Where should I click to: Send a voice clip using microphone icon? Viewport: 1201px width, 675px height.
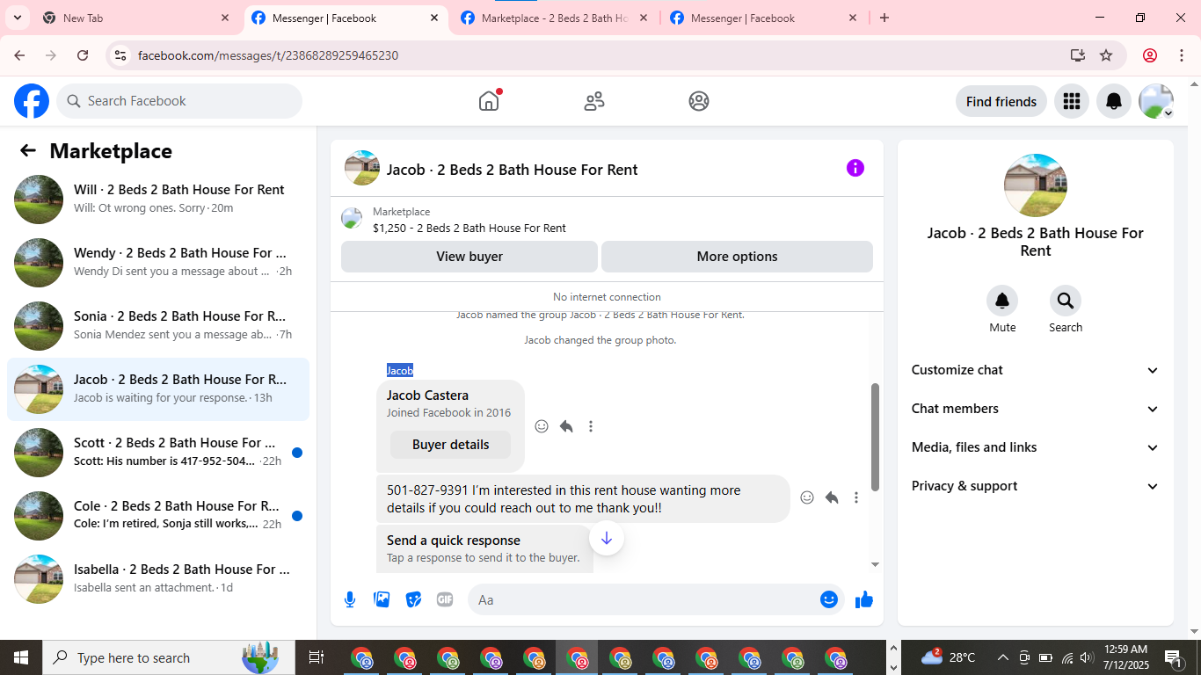pyautogui.click(x=350, y=599)
